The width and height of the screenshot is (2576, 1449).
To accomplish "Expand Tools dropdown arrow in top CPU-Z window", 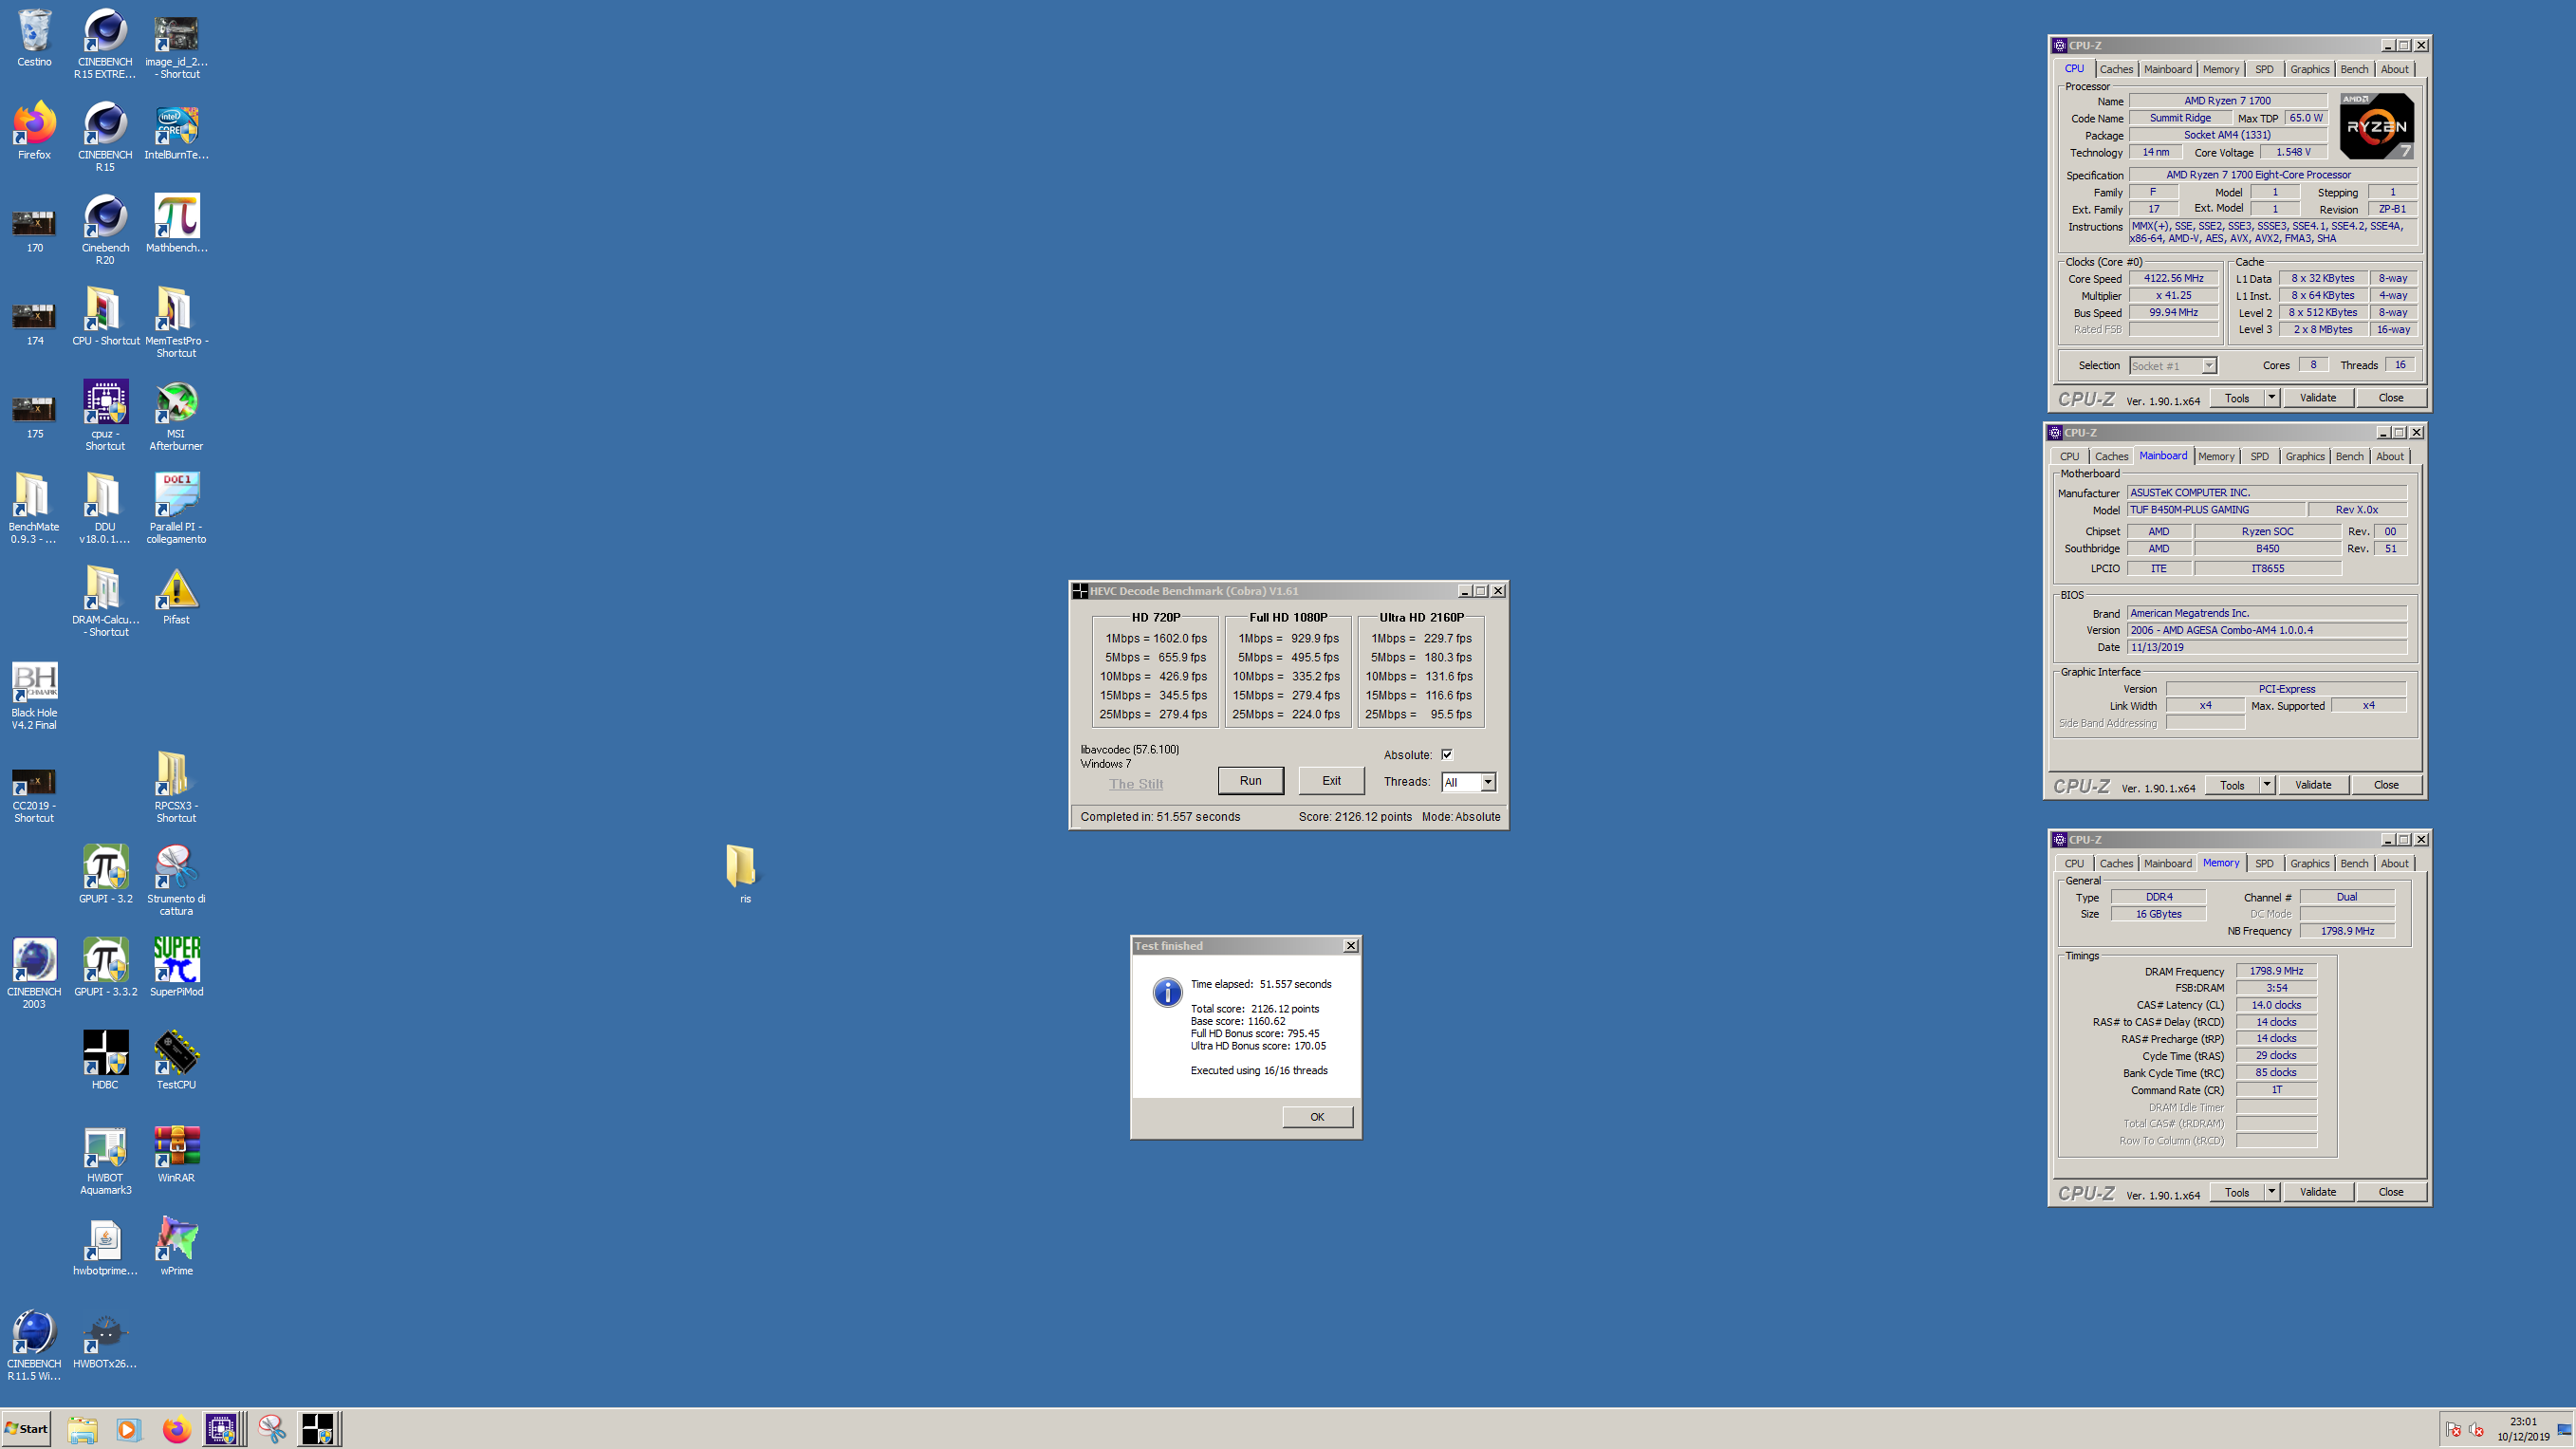I will [x=2272, y=398].
